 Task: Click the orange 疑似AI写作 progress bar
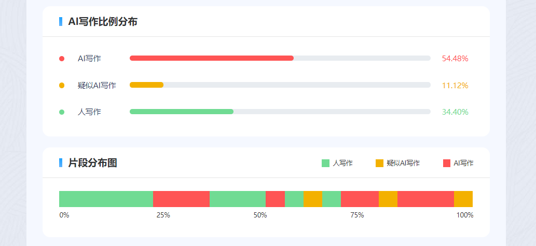[x=146, y=85]
